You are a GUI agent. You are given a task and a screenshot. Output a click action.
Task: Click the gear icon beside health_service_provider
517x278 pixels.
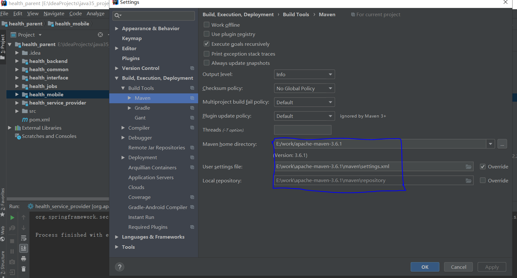click(31, 206)
